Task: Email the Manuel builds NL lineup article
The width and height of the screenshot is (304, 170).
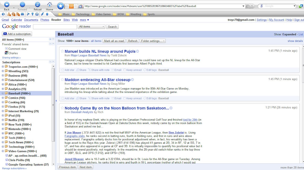Action: [116, 70]
